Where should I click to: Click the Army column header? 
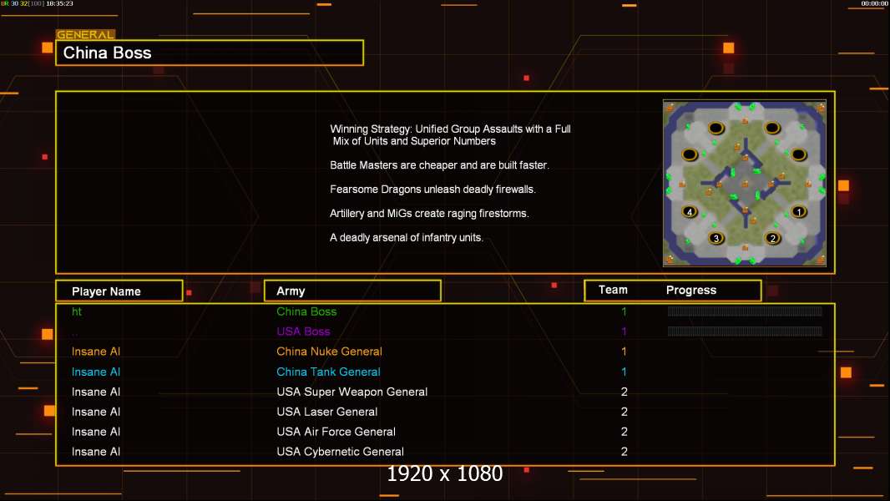click(352, 291)
